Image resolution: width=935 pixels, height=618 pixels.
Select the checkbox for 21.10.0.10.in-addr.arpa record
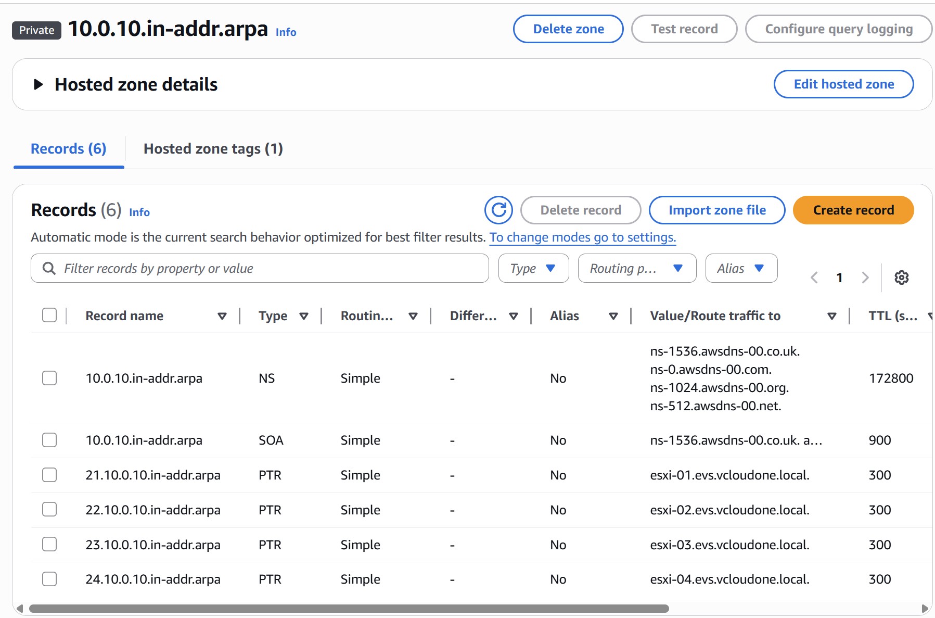coord(49,474)
